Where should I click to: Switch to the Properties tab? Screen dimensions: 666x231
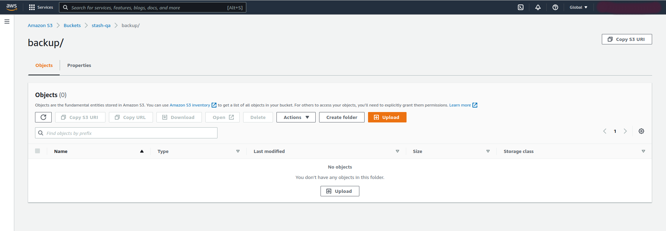point(79,65)
